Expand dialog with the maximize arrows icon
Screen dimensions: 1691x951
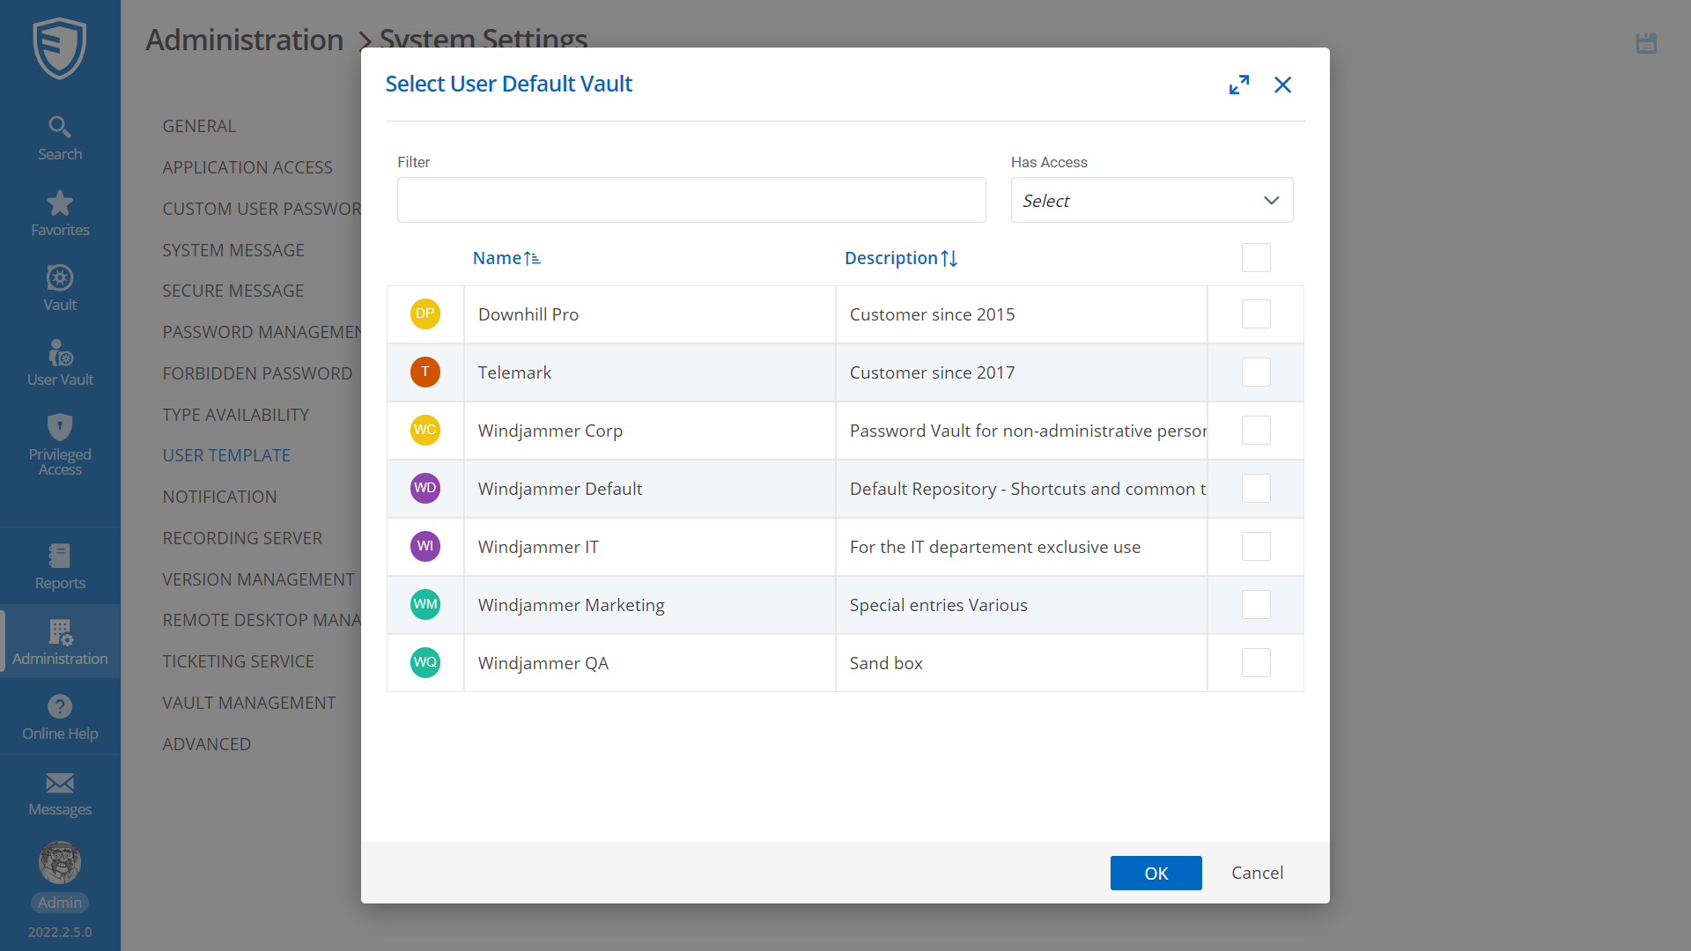tap(1239, 85)
